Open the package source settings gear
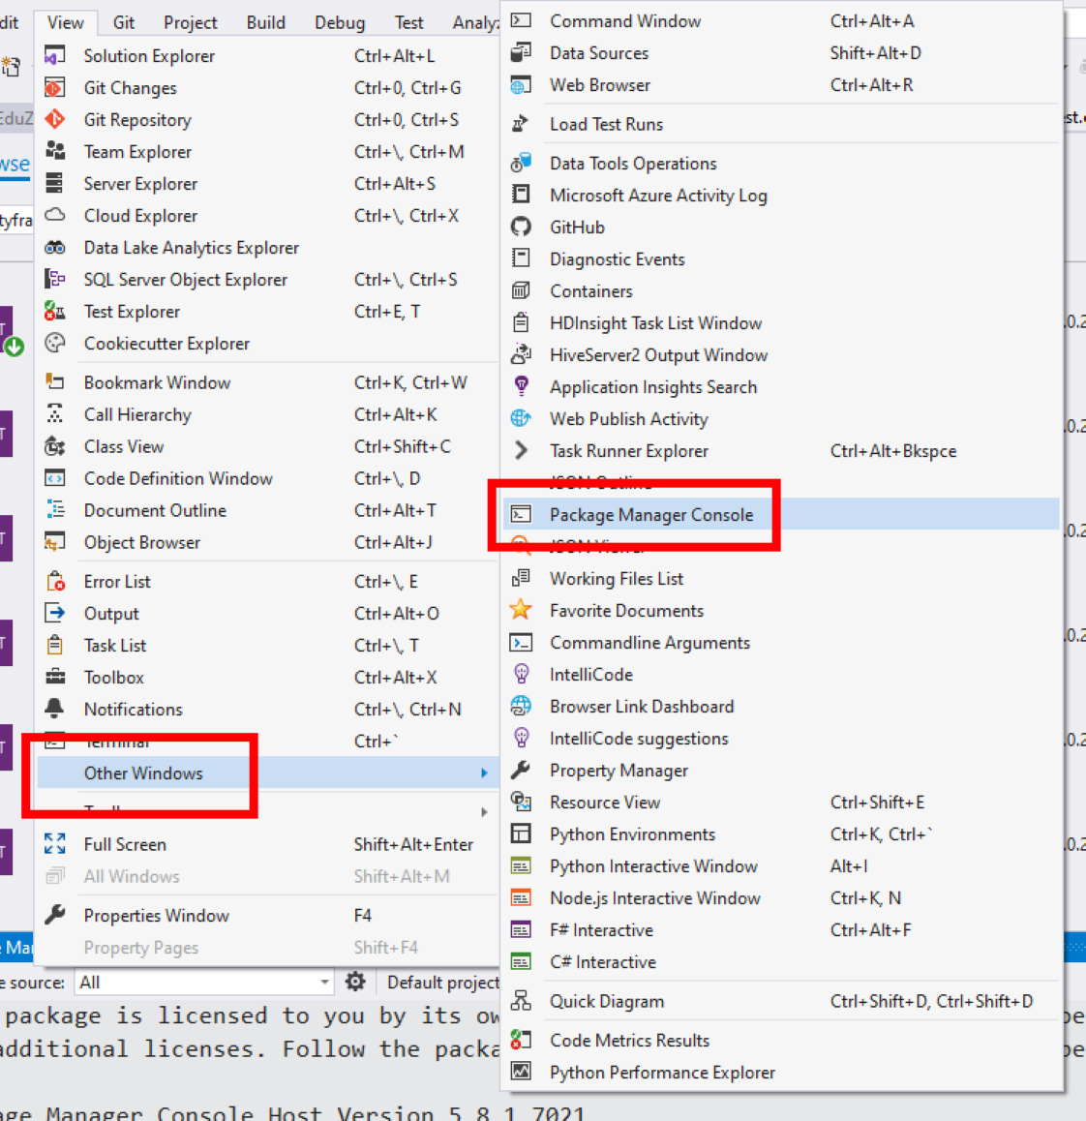The width and height of the screenshot is (1086, 1121). [x=355, y=982]
